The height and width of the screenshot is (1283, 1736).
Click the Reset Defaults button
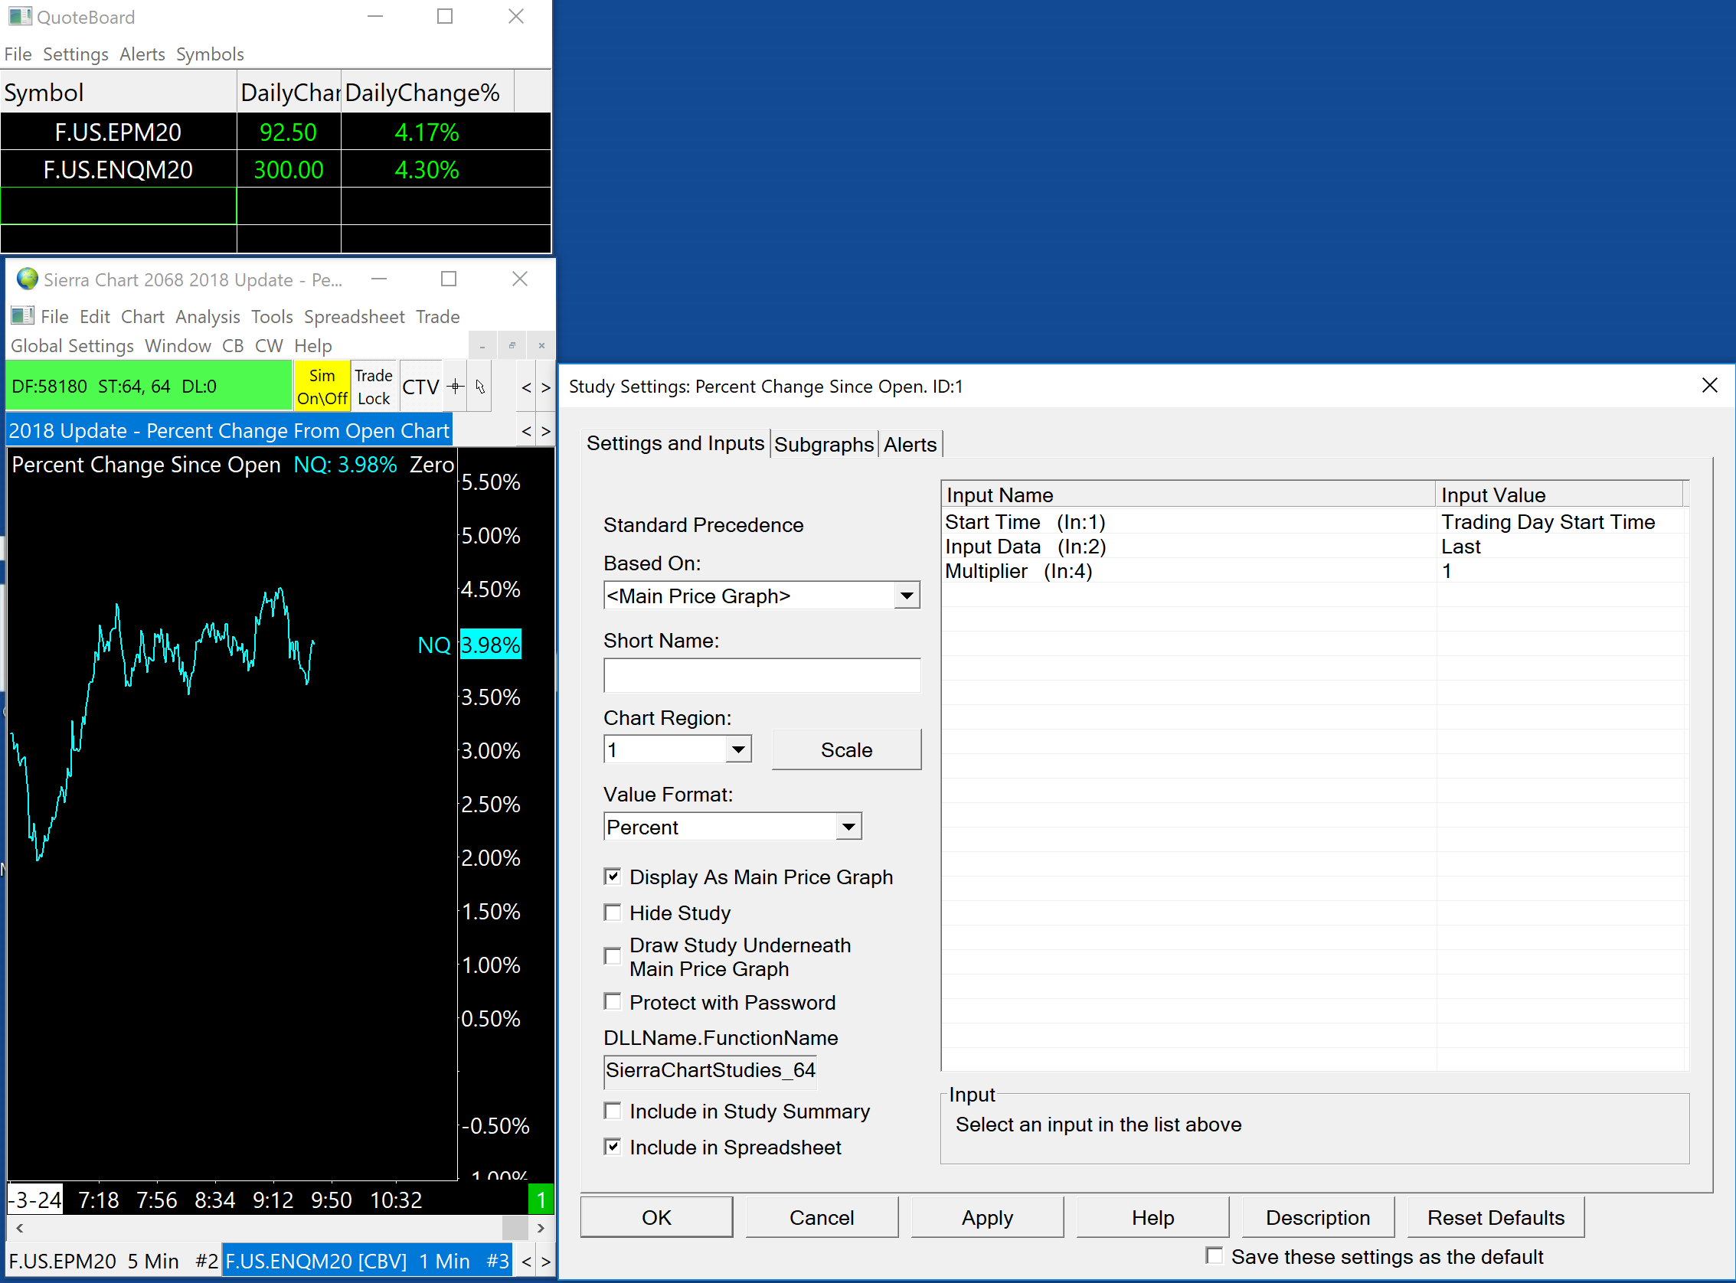pyautogui.click(x=1496, y=1217)
